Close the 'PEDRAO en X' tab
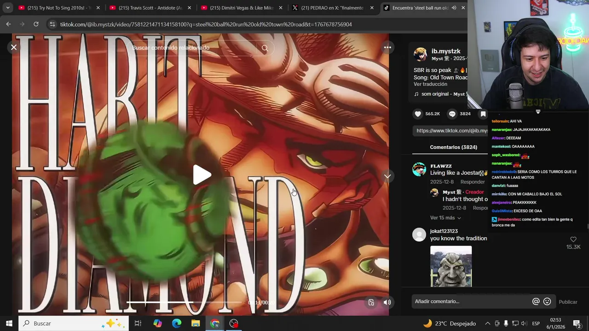Image resolution: width=589 pixels, height=331 pixels. (372, 8)
